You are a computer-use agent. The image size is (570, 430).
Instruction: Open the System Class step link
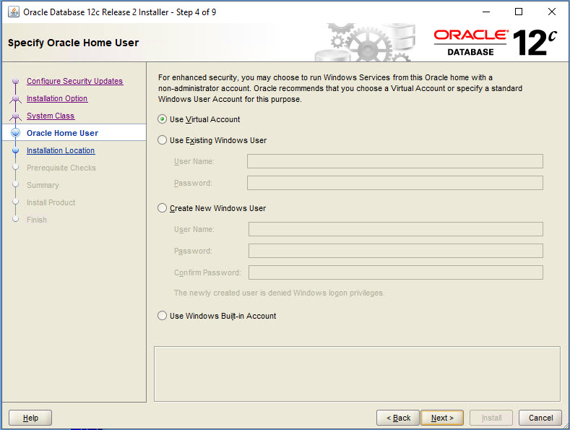tap(51, 116)
